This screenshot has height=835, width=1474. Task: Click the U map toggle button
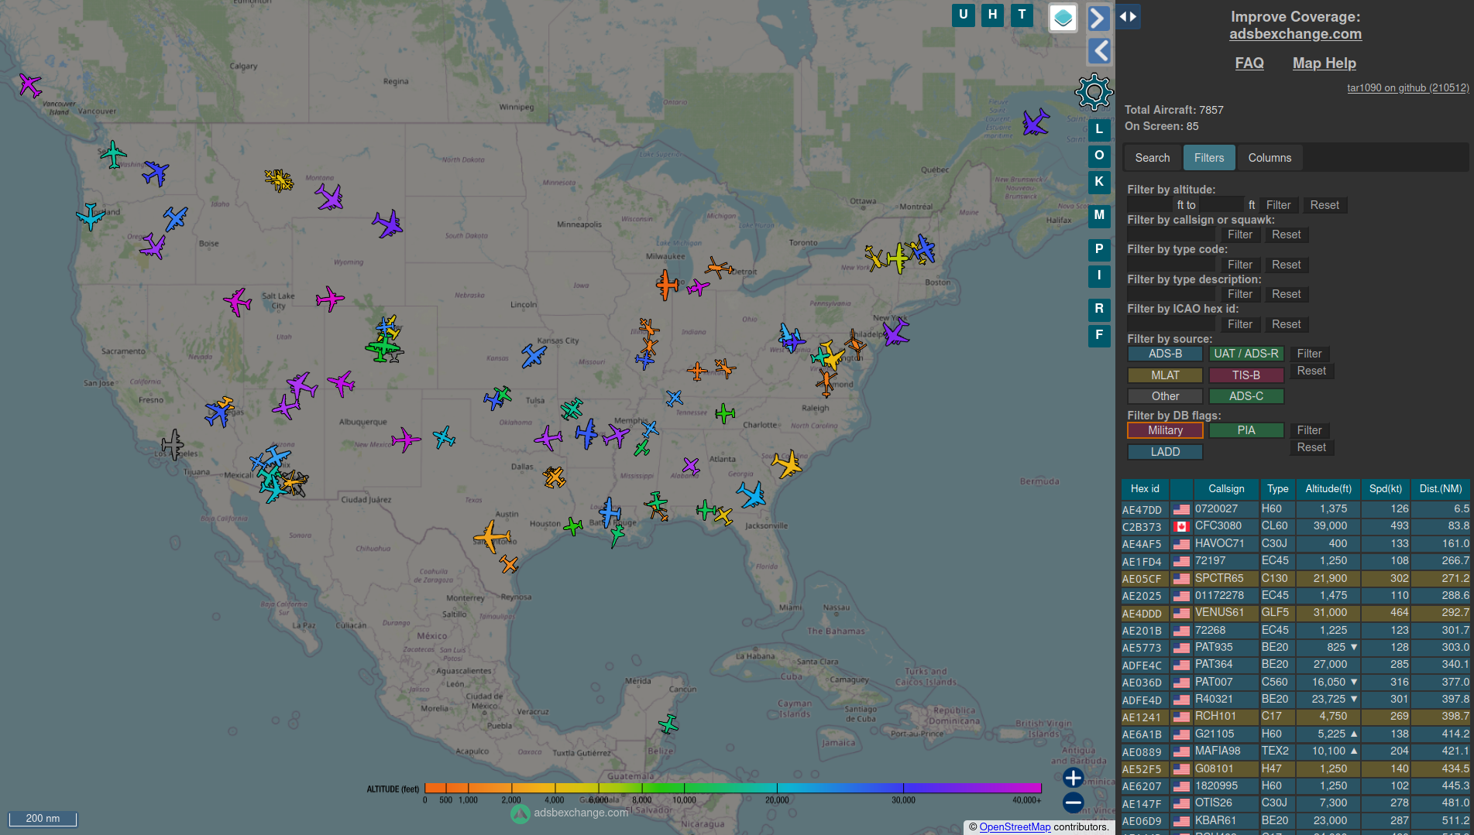click(x=963, y=15)
